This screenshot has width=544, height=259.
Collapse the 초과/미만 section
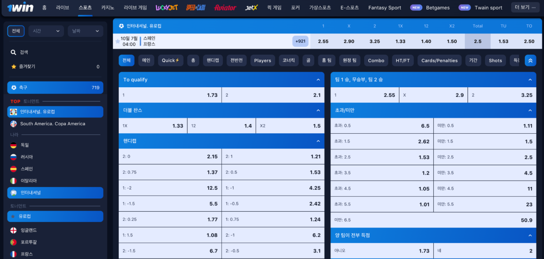tap(530, 110)
